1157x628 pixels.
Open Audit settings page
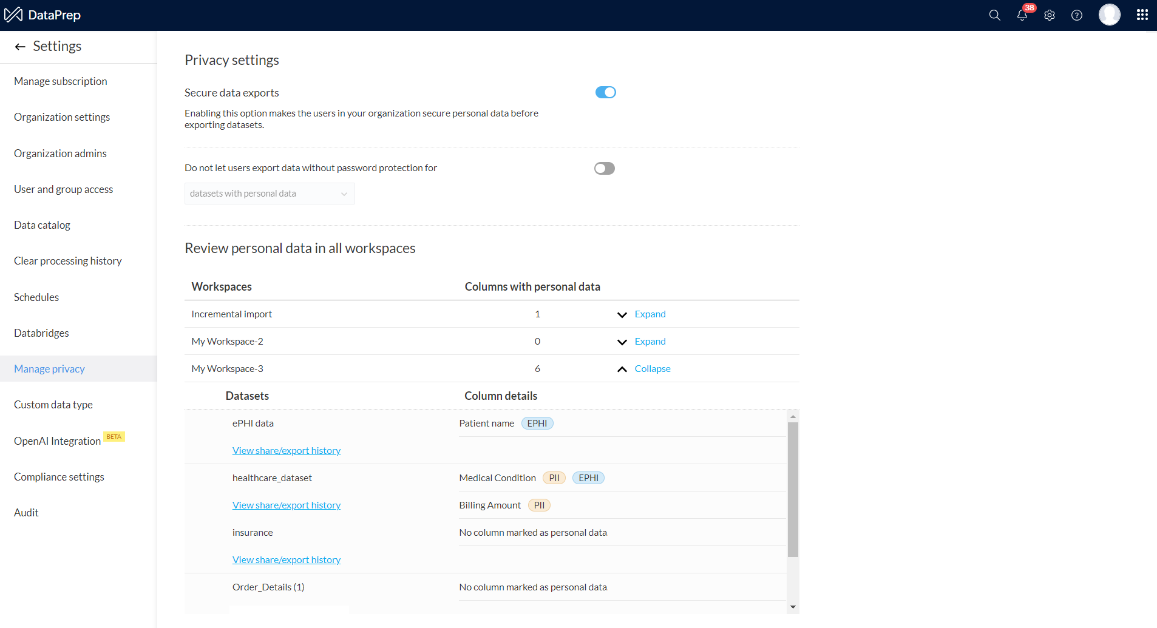click(x=26, y=513)
